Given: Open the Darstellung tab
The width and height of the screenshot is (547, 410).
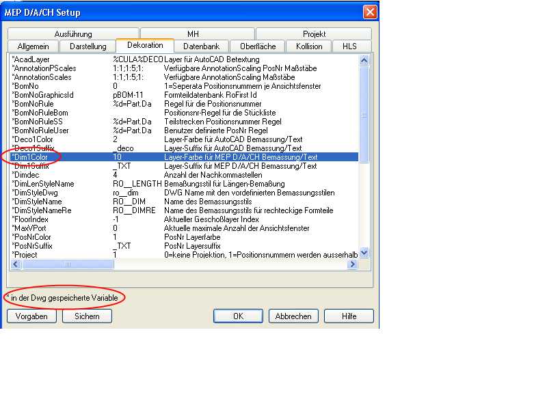Looking at the screenshot, I should coord(88,46).
